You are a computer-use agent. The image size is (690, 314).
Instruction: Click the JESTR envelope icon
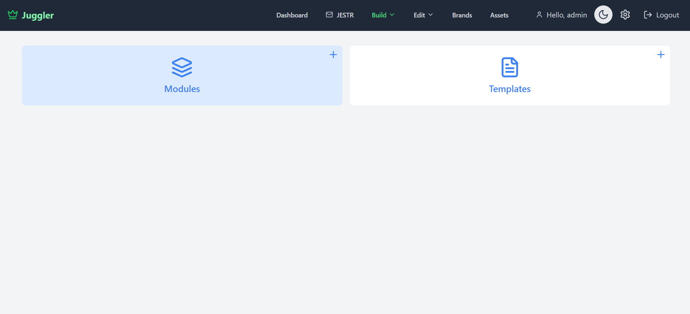(x=329, y=15)
